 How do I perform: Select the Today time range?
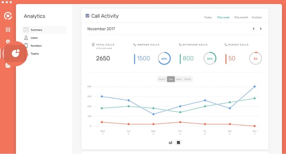click(x=208, y=17)
